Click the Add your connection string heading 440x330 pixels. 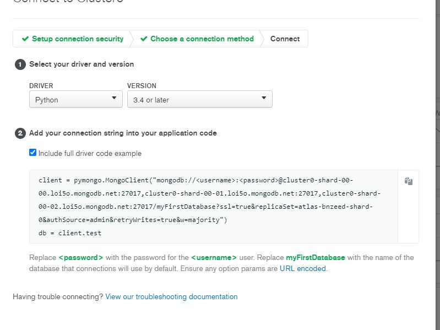coord(123,133)
